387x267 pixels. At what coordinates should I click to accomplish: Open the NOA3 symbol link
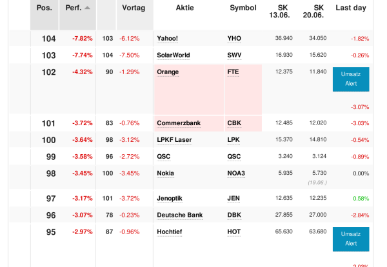237,173
